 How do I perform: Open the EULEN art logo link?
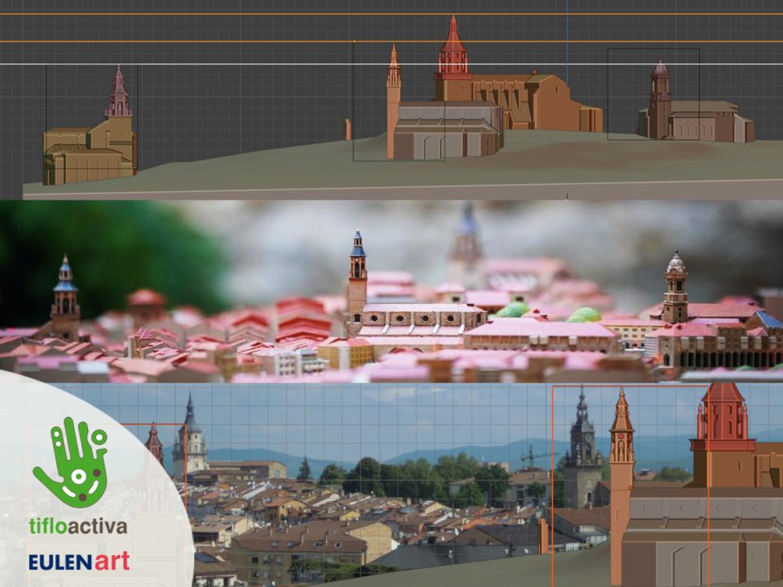tap(78, 561)
